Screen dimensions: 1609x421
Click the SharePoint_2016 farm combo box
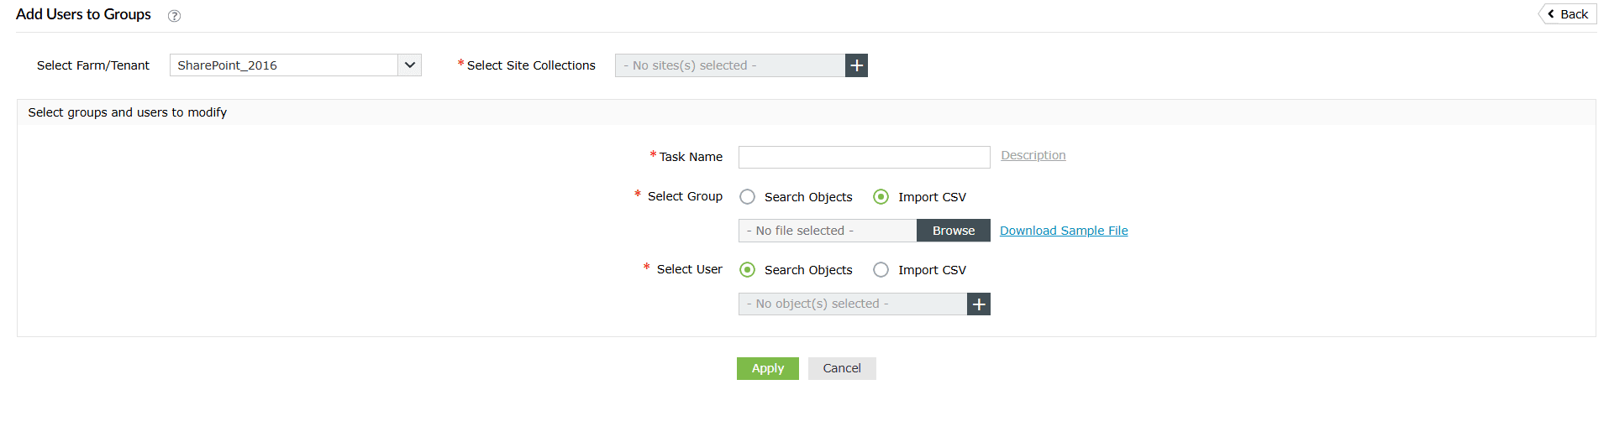[x=283, y=65]
